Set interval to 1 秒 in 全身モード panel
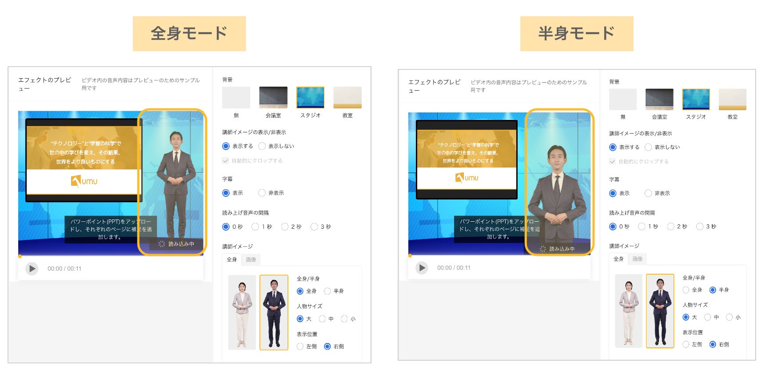 tap(255, 227)
